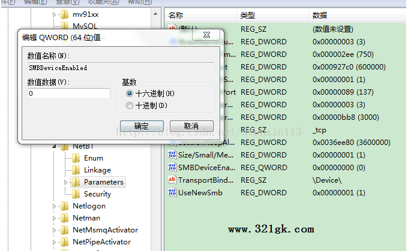Click the 类型 column header
This screenshot has height=251, width=408.
tap(272, 16)
